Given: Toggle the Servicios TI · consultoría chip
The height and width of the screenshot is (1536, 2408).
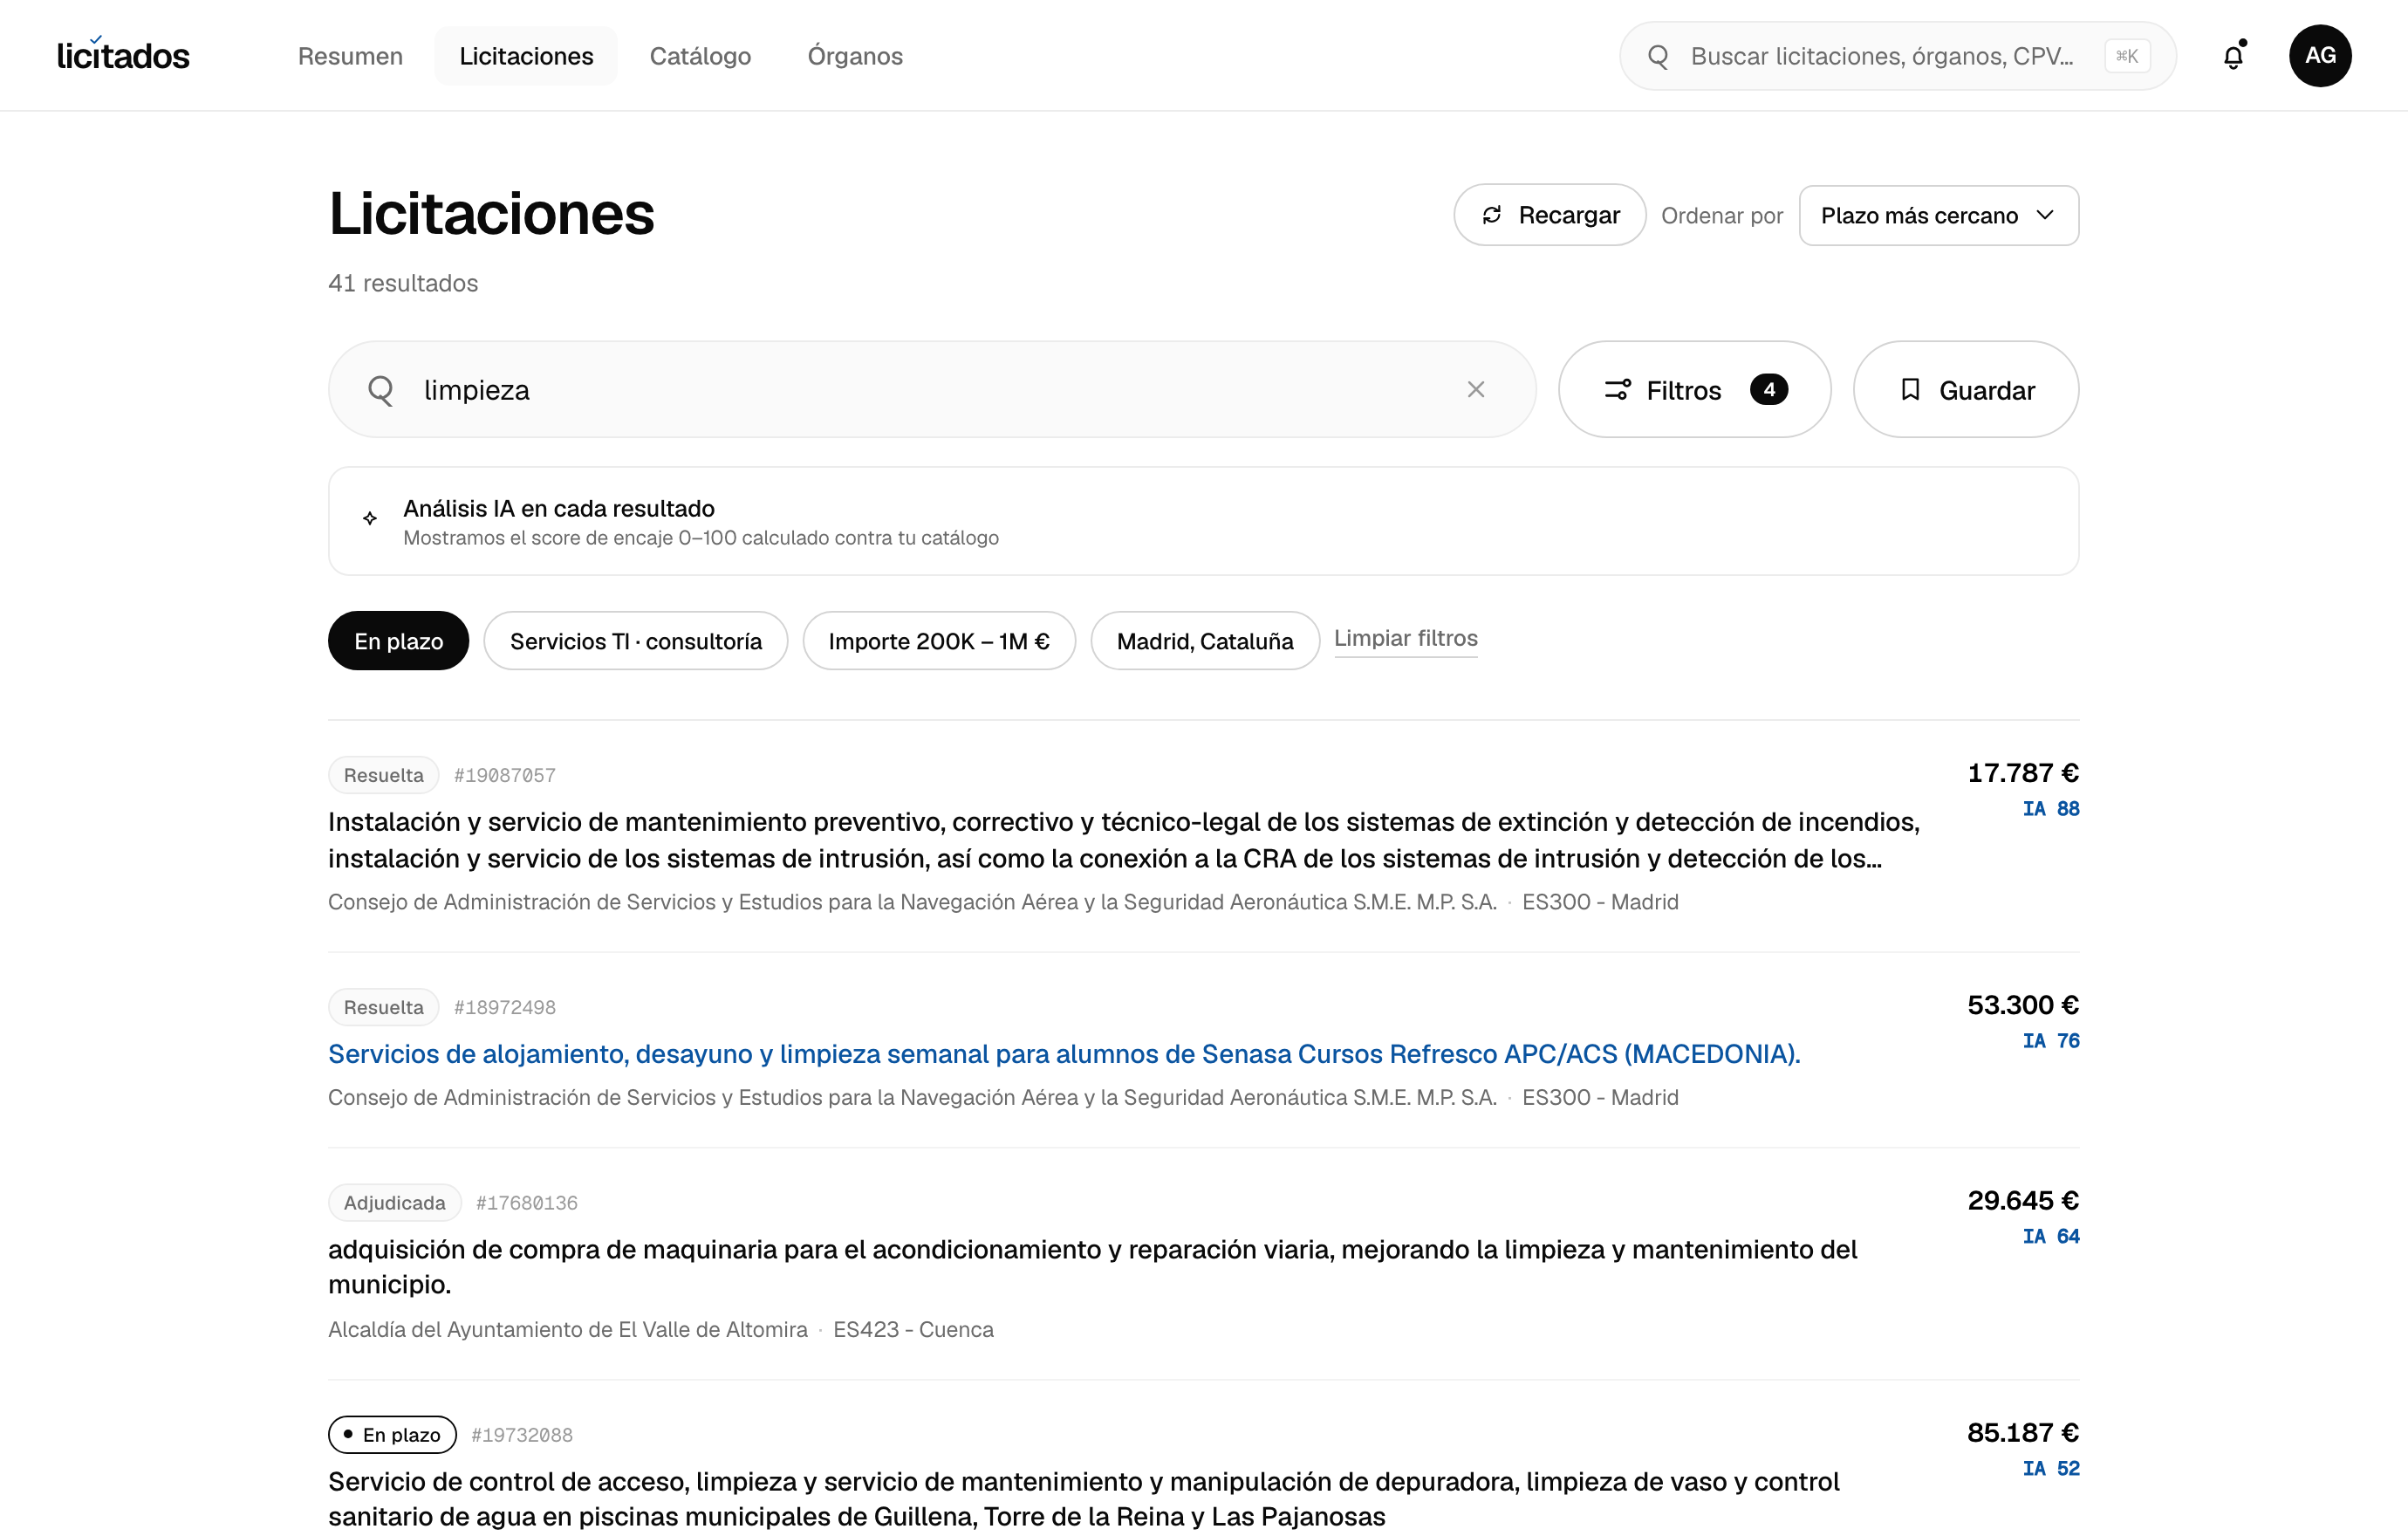Looking at the screenshot, I should pos(636,641).
